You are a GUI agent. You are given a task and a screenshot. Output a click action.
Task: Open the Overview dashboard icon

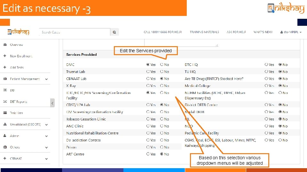tap(5, 45)
